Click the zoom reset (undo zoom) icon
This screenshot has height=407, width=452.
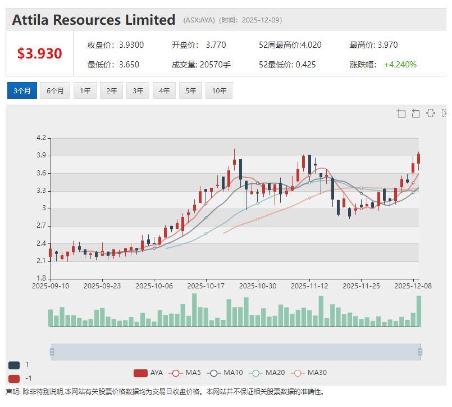[x=416, y=114]
